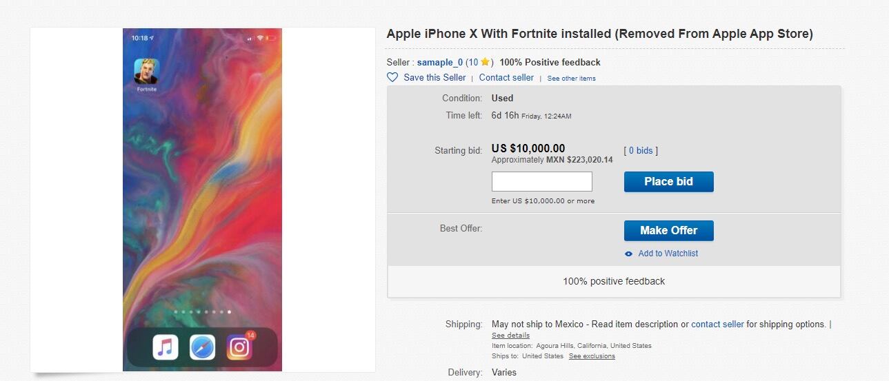Click the Instagram icon in the dock

tap(239, 347)
